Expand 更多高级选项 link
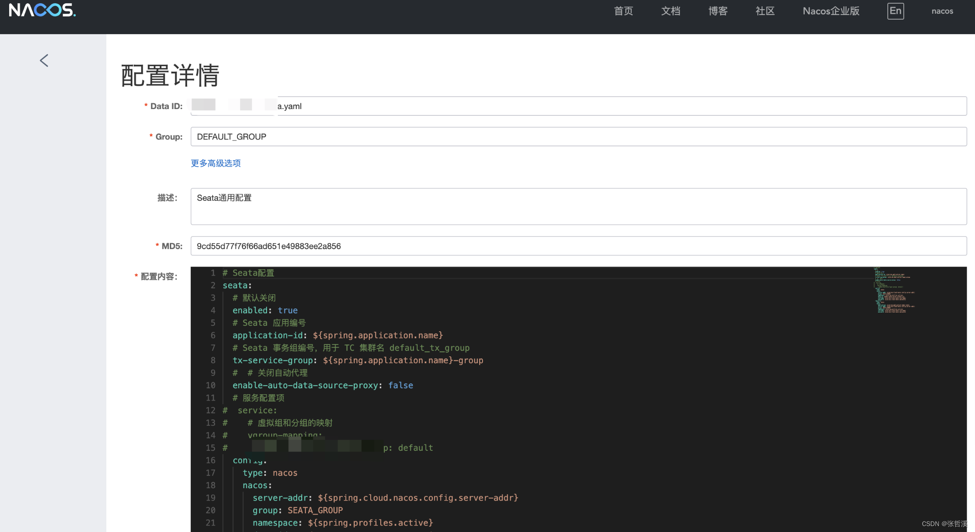Image resolution: width=975 pixels, height=532 pixels. click(x=215, y=163)
